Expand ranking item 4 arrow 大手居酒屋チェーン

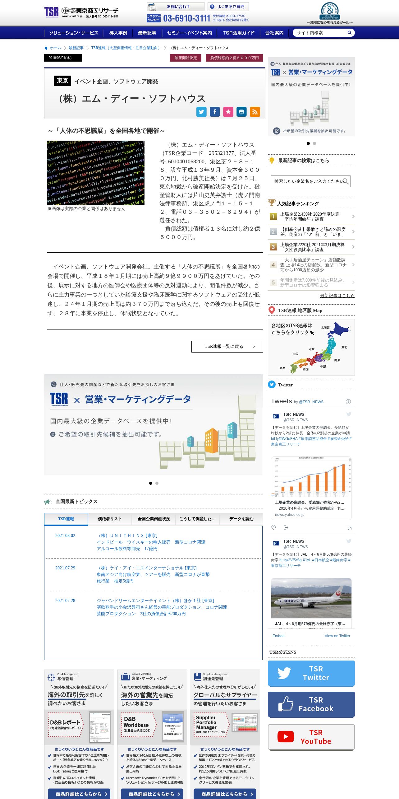pyautogui.click(x=353, y=265)
